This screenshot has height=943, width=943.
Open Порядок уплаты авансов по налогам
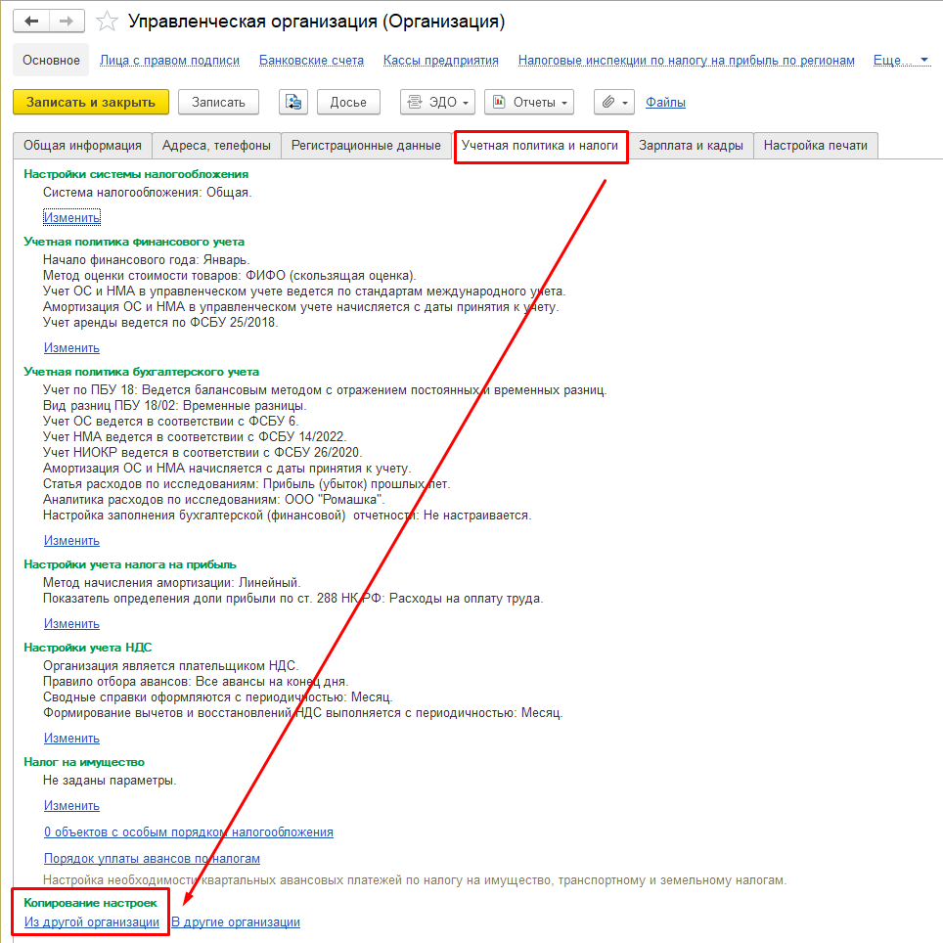point(152,859)
